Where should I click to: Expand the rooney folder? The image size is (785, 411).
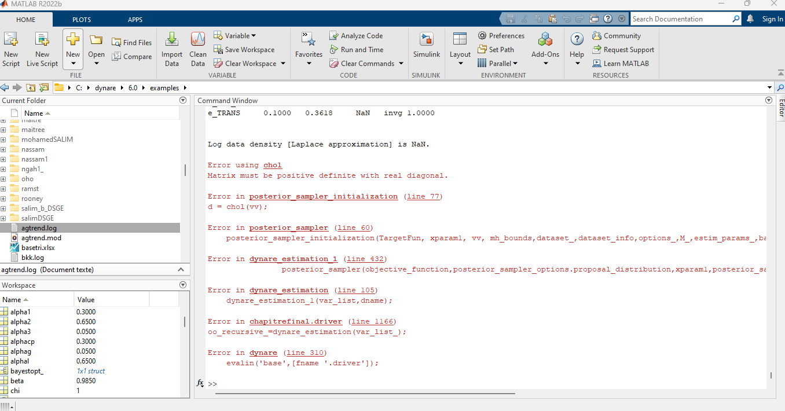pyautogui.click(x=3, y=199)
